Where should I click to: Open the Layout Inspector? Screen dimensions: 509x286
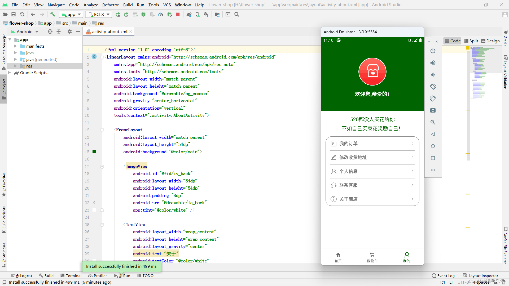[x=480, y=276]
